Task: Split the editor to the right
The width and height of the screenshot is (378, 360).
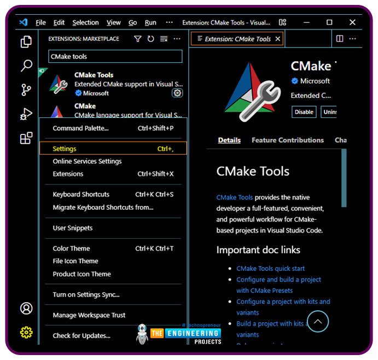Action: pyautogui.click(x=340, y=39)
